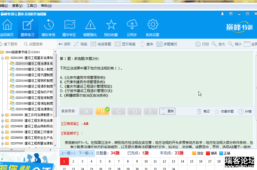The height and width of the screenshot is (170, 257).
Task: Click 重来 restart in toolbar
Action: point(146,44)
